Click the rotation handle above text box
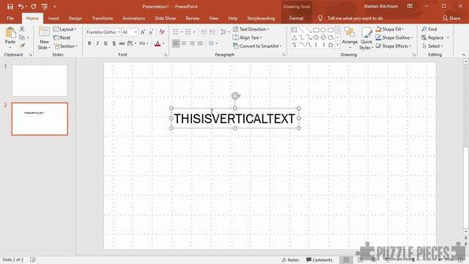The width and height of the screenshot is (469, 264). click(x=235, y=96)
